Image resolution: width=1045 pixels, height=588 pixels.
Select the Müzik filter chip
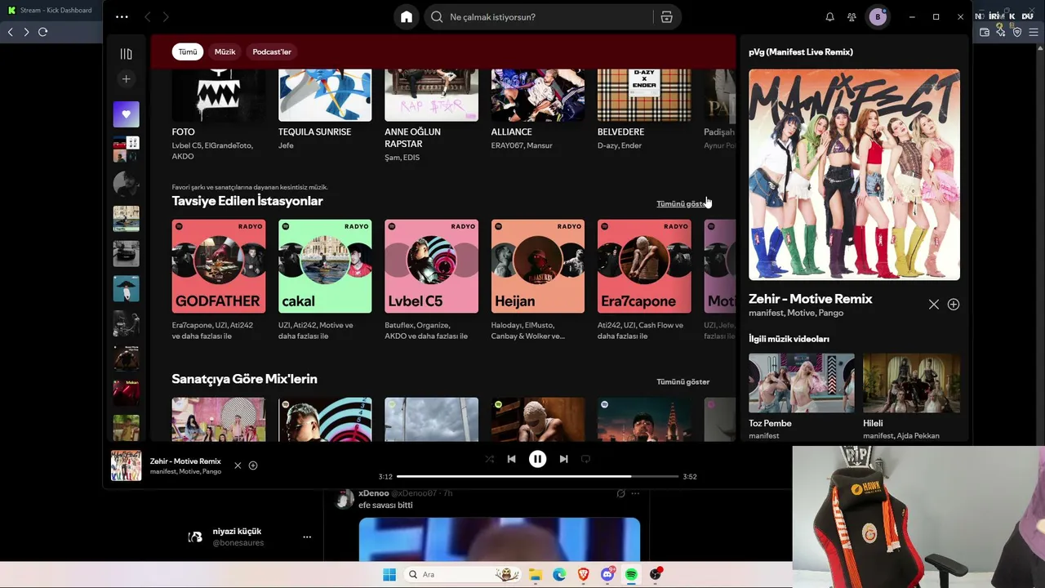pyautogui.click(x=225, y=51)
